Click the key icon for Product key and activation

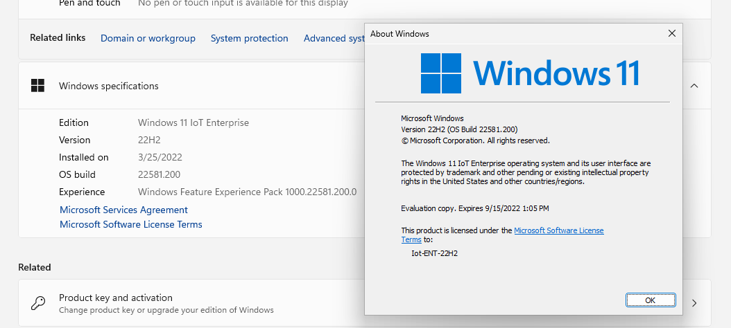coord(37,303)
